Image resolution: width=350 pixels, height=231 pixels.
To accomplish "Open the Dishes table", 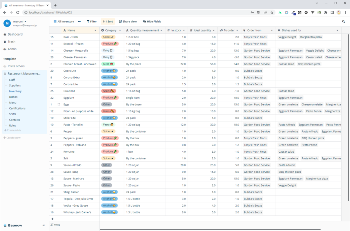I will (13, 97).
